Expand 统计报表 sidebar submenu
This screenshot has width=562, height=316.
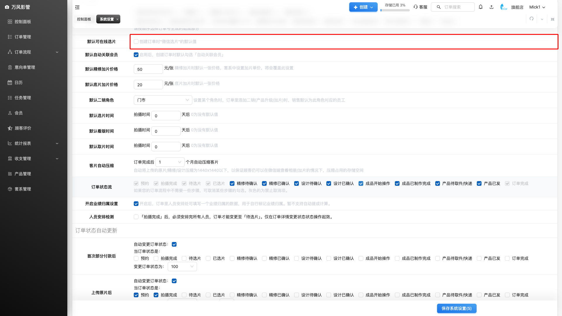click(57, 143)
